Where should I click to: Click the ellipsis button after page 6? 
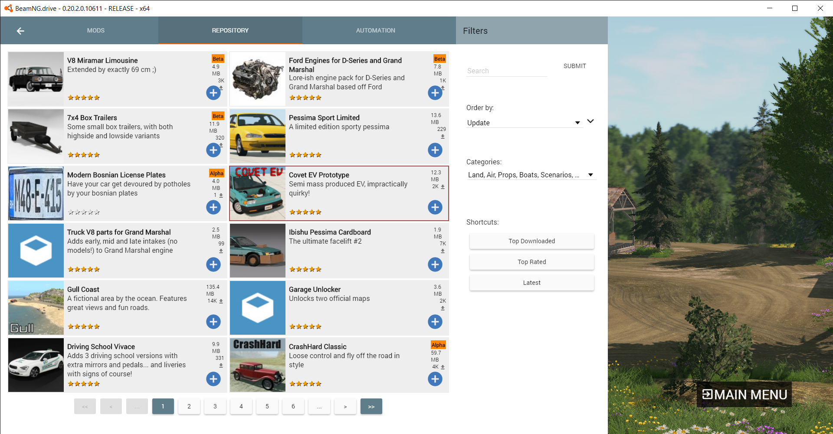tap(319, 406)
